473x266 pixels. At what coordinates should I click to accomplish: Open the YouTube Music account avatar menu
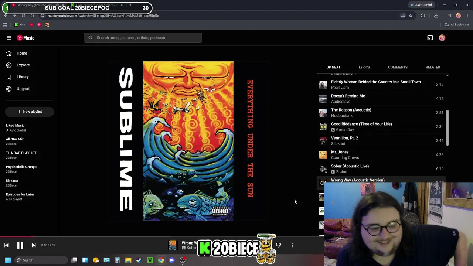pyautogui.click(x=442, y=38)
